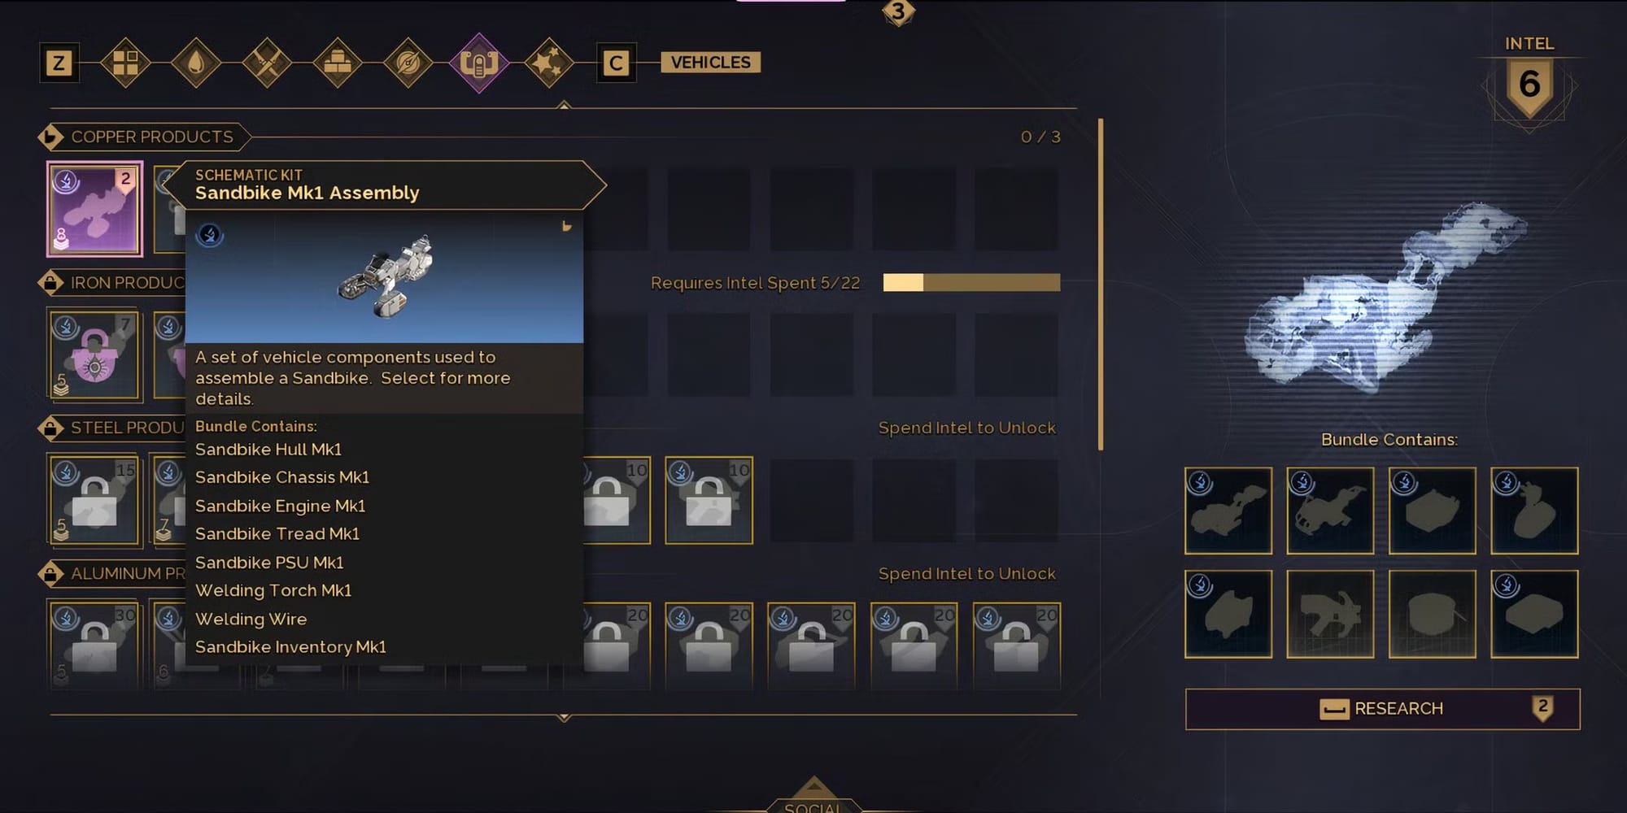The image size is (1627, 813).
Task: Open the water drop research category tab
Action: [196, 63]
